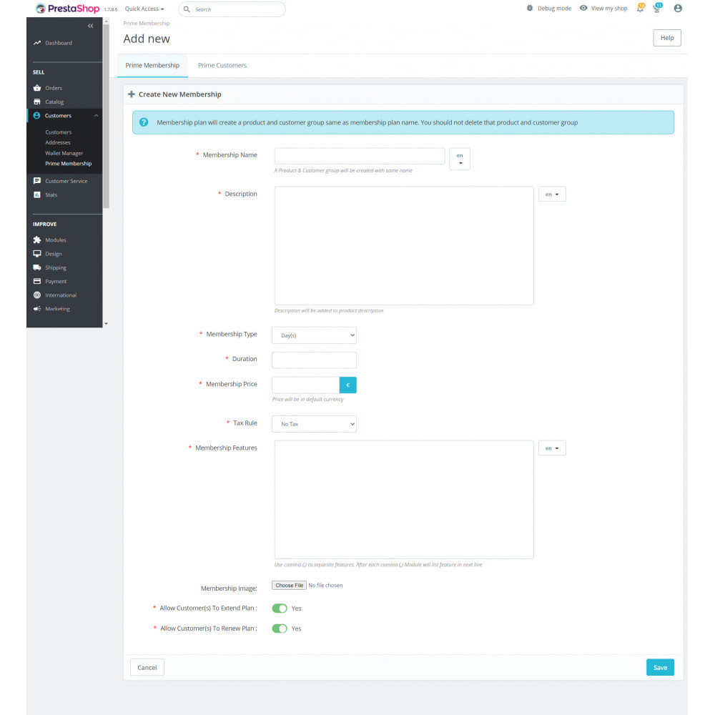Click the Modules puzzle icon
Viewport: 715px width, 715px height.
(37, 240)
